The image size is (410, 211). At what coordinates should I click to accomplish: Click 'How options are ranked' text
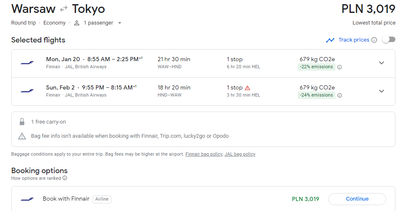(x=36, y=178)
